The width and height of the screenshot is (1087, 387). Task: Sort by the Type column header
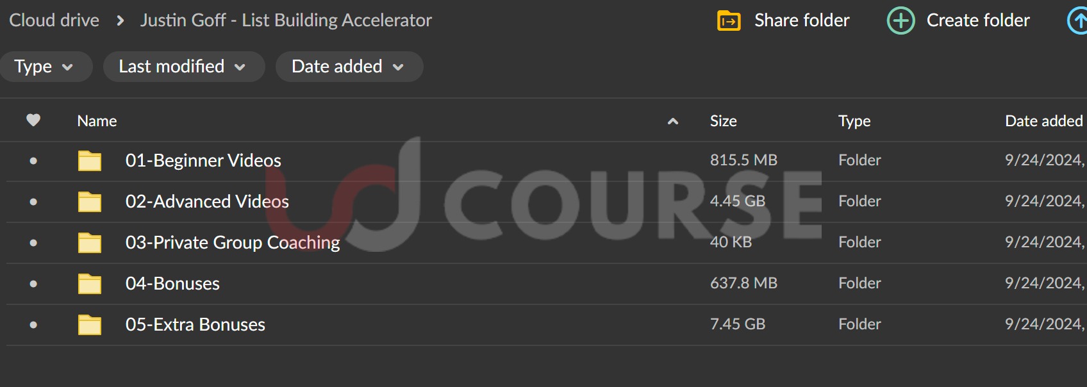[854, 121]
